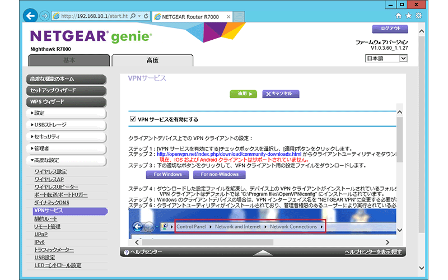Uncheck the VPN サービスを有効にする checkbox
Viewport: 448px width, 280px height.
point(132,119)
